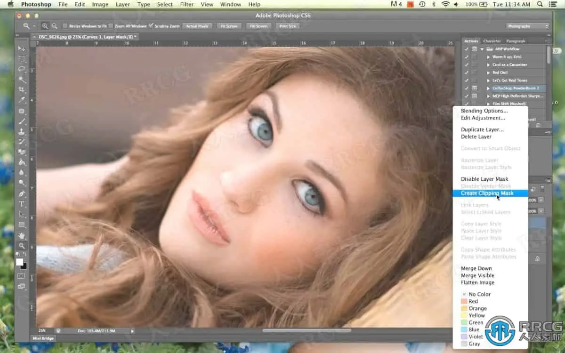Expand the Red Out! action
The height and width of the screenshot is (353, 565).
click(x=489, y=72)
